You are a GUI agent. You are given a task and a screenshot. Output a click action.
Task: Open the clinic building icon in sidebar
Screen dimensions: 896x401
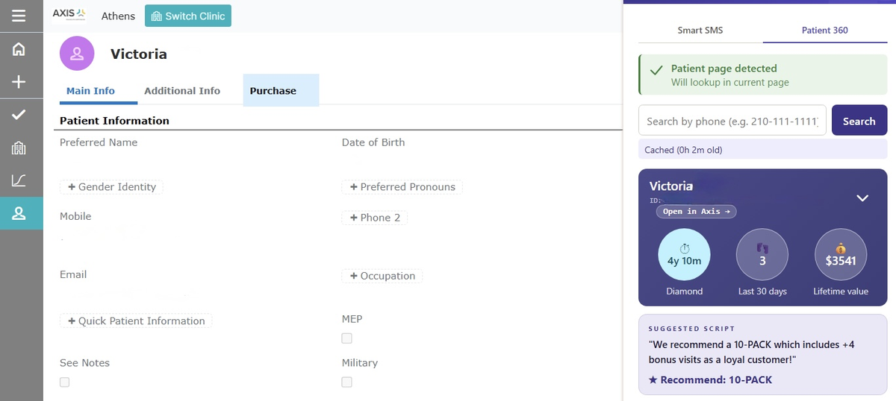point(19,148)
